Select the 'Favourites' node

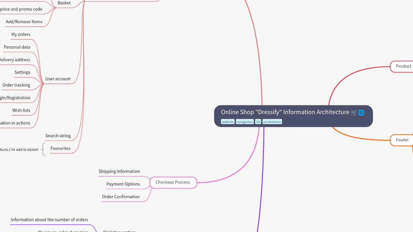61,148
